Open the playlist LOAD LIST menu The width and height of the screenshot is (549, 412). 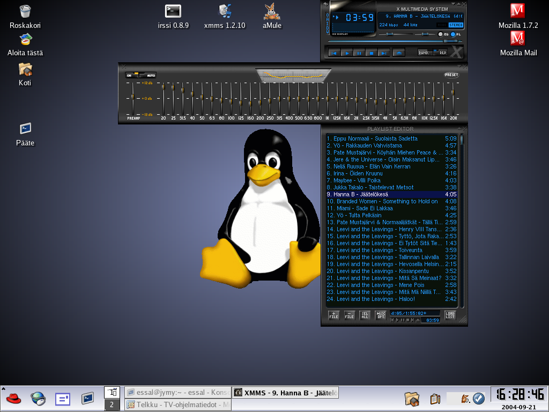(450, 315)
